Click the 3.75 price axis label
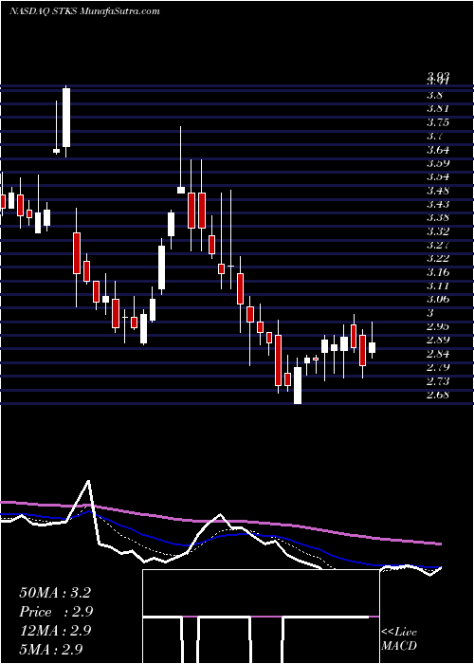The image size is (474, 664). click(x=438, y=122)
